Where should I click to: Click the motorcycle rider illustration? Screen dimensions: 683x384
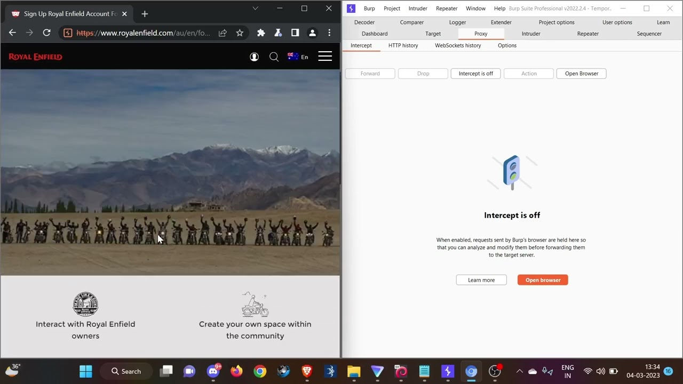click(x=255, y=304)
